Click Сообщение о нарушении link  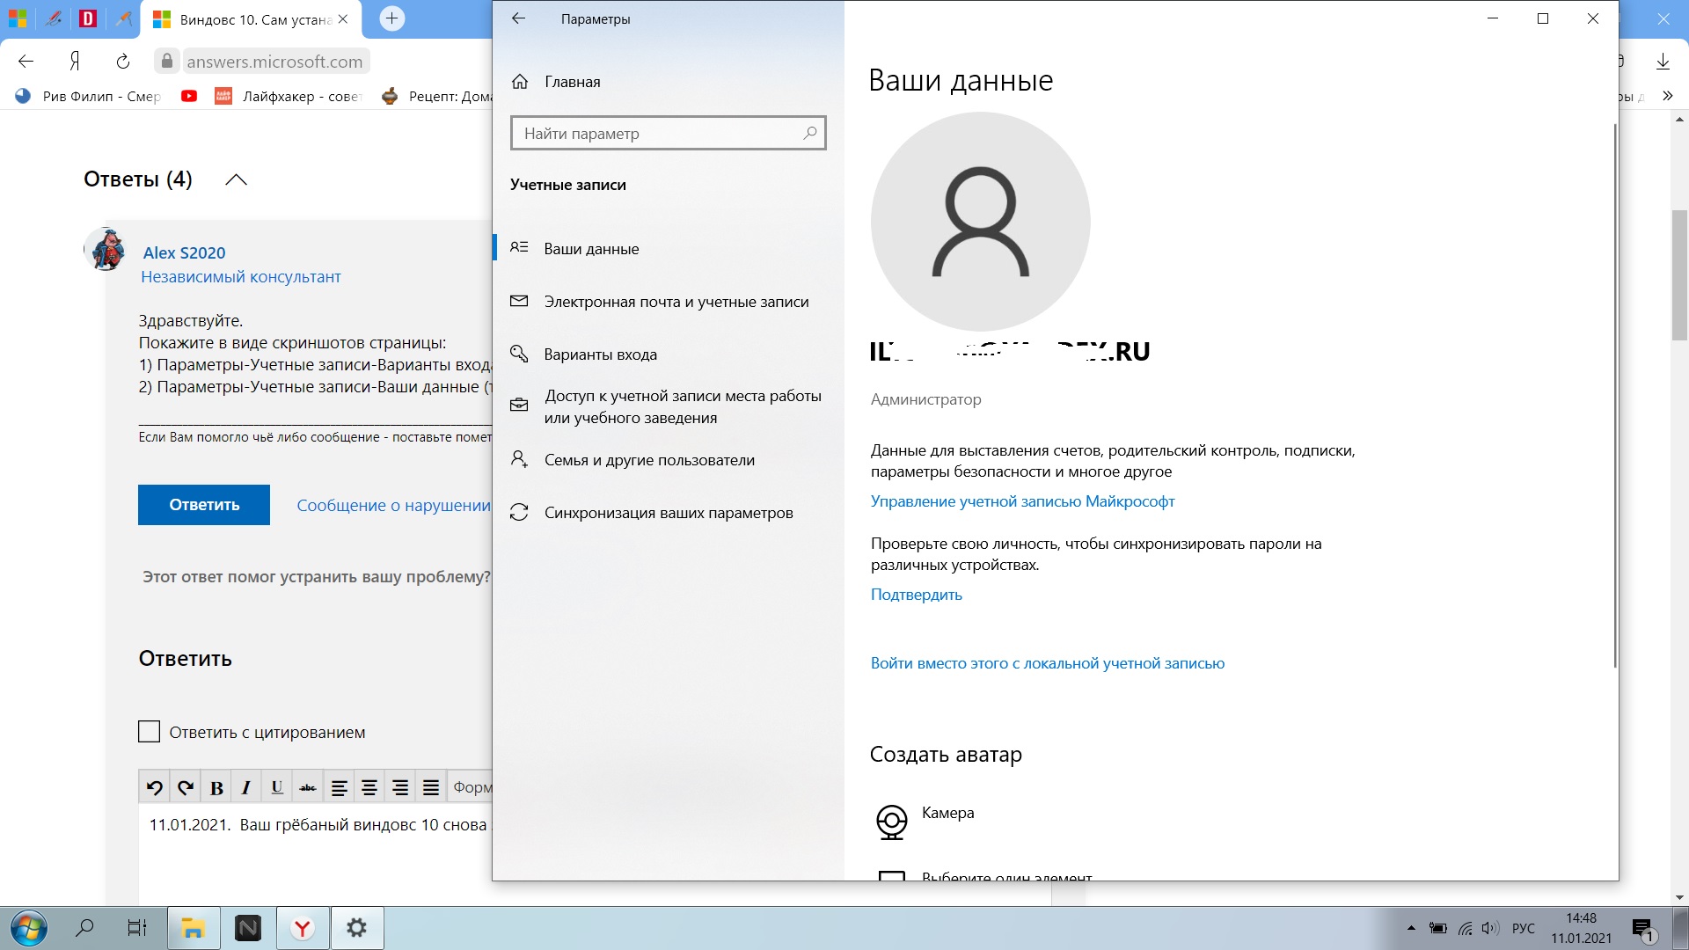[x=393, y=505]
